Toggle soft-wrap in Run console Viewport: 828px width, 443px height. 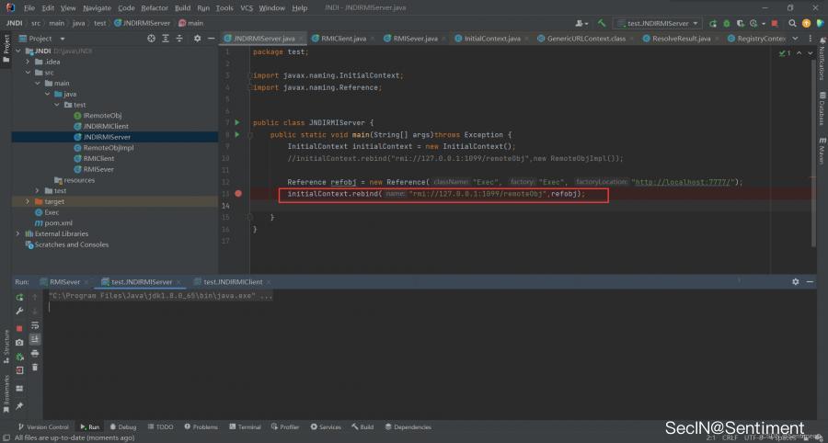click(x=35, y=325)
